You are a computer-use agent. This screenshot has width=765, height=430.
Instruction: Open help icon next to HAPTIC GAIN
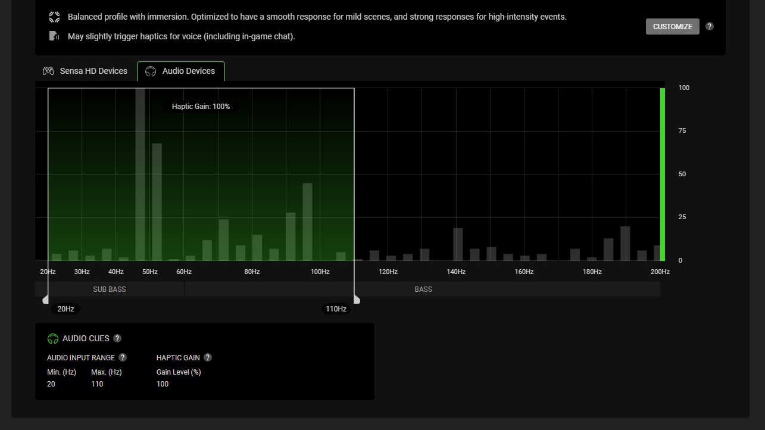click(208, 357)
